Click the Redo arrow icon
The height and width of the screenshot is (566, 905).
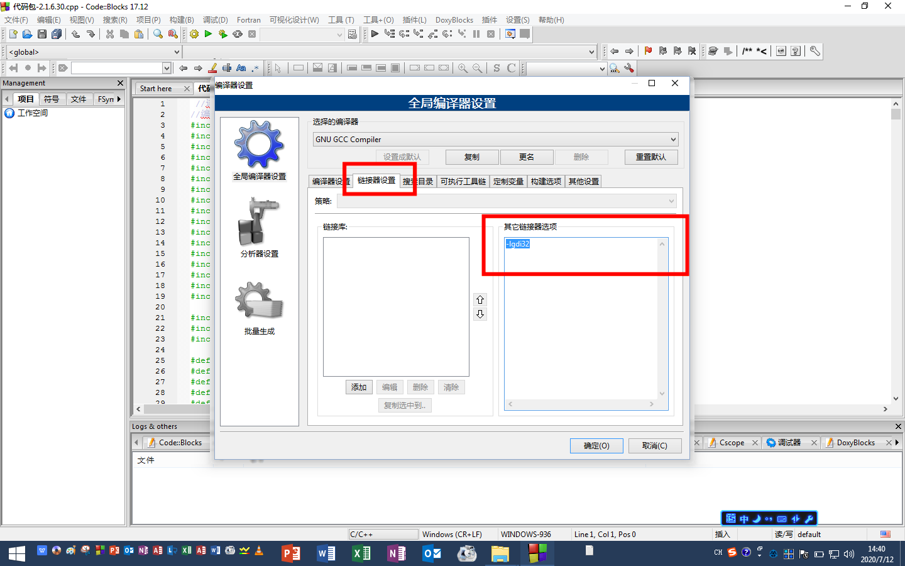[90, 34]
